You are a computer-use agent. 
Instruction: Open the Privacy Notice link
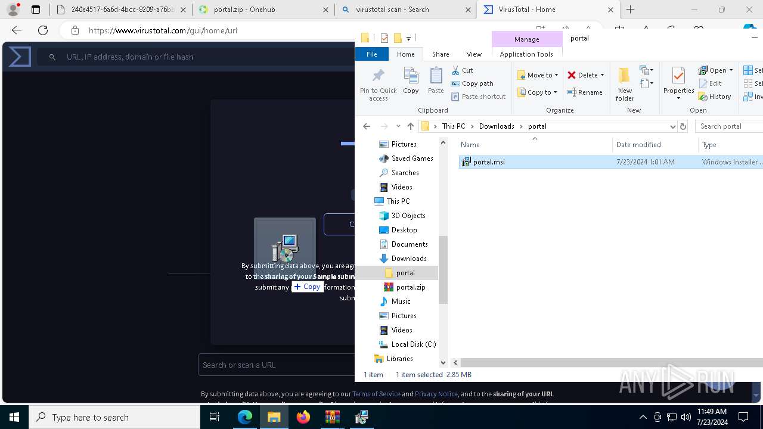[436, 394]
